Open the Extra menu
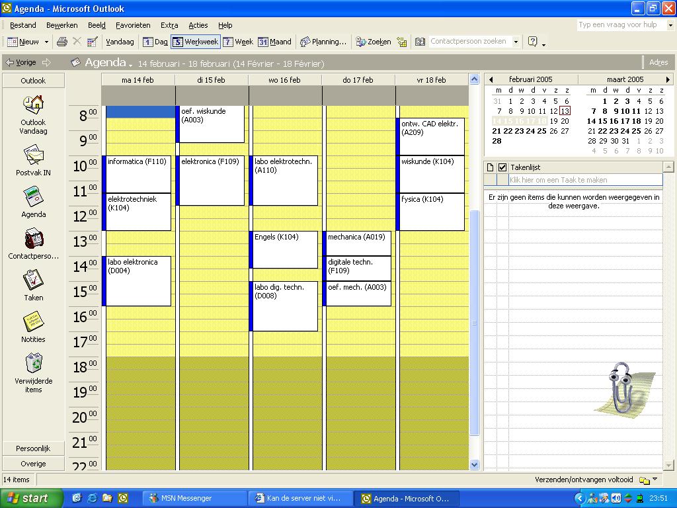 tap(169, 25)
